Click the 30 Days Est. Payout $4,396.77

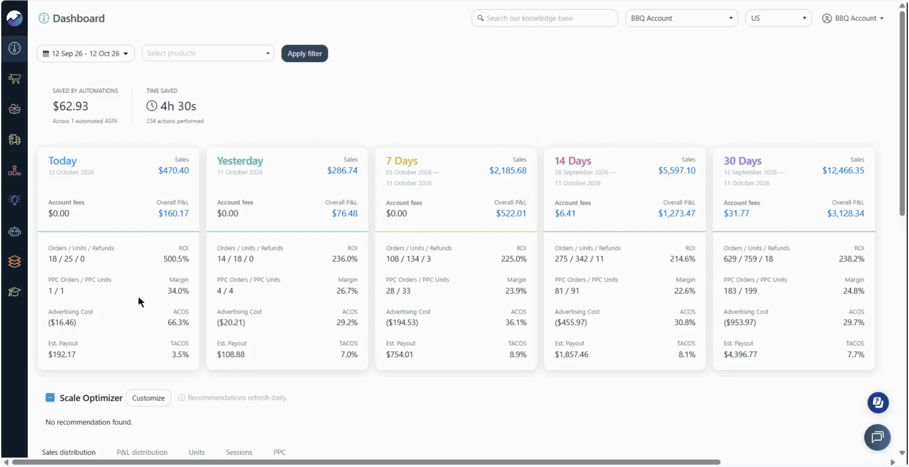[740, 355]
